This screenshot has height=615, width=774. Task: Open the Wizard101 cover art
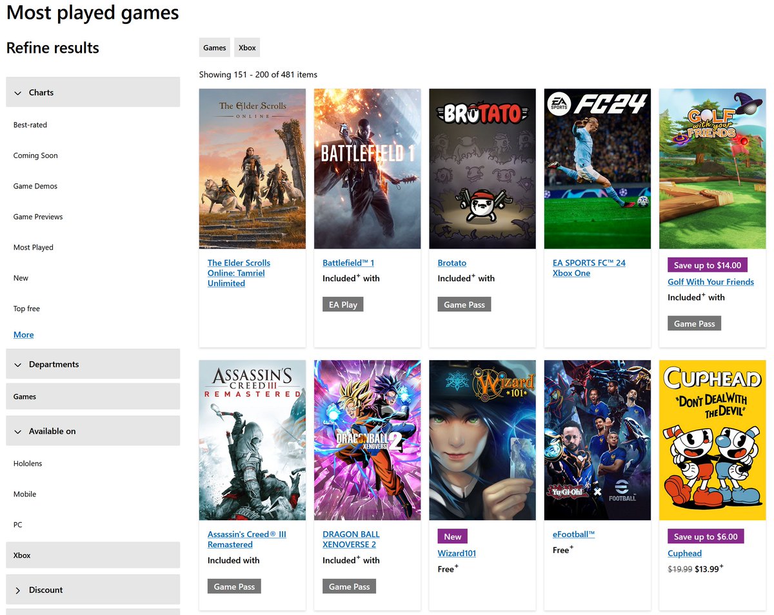pos(482,440)
